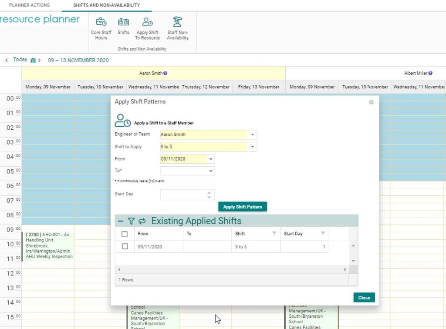Open the AHU-001 Air Handling Unit job

point(48,246)
